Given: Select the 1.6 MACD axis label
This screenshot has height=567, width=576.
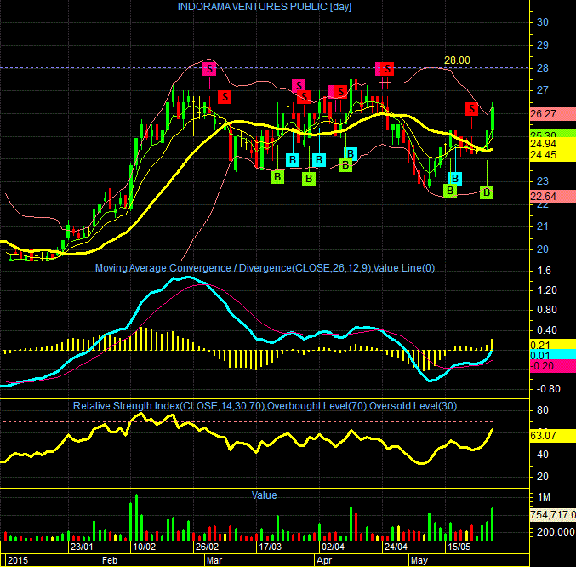Looking at the screenshot, I should point(544,271).
